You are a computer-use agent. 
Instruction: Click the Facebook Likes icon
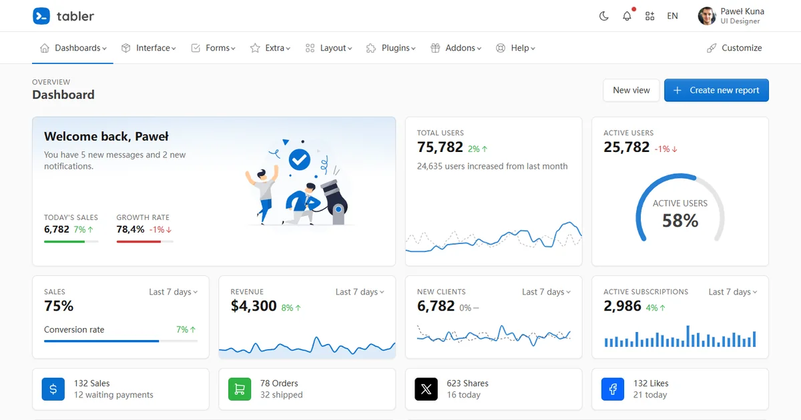(x=613, y=389)
